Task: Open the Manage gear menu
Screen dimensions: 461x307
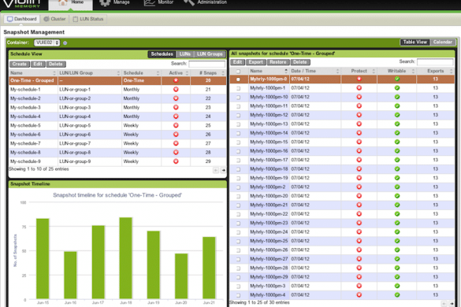Action: (x=105, y=2)
